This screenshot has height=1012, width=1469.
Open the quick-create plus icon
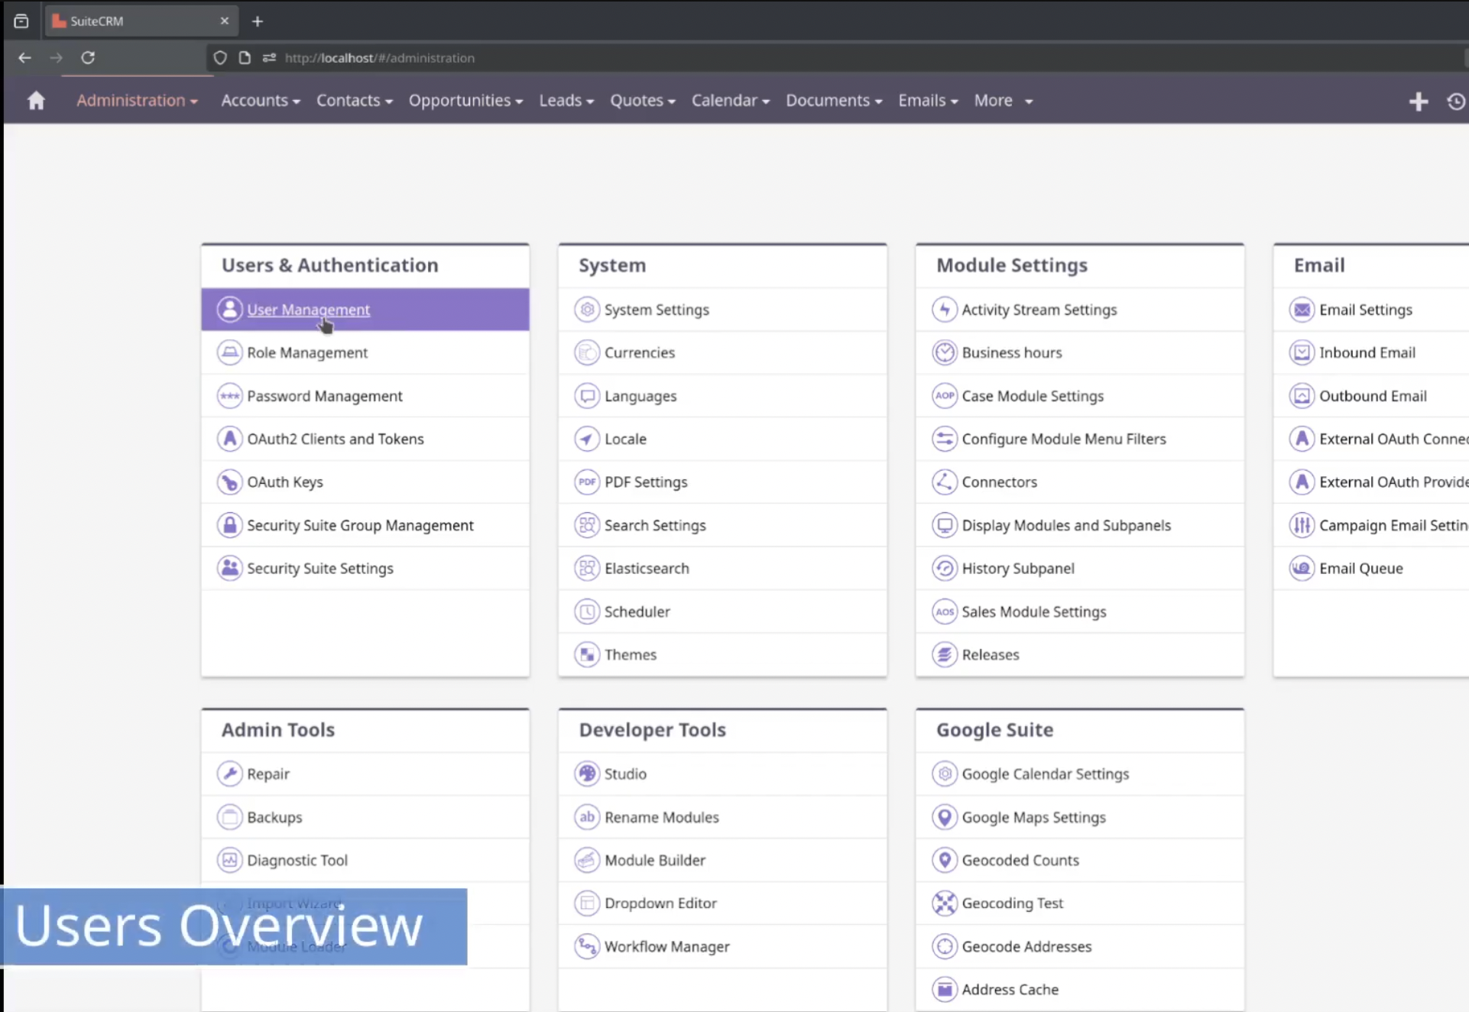[1419, 100]
